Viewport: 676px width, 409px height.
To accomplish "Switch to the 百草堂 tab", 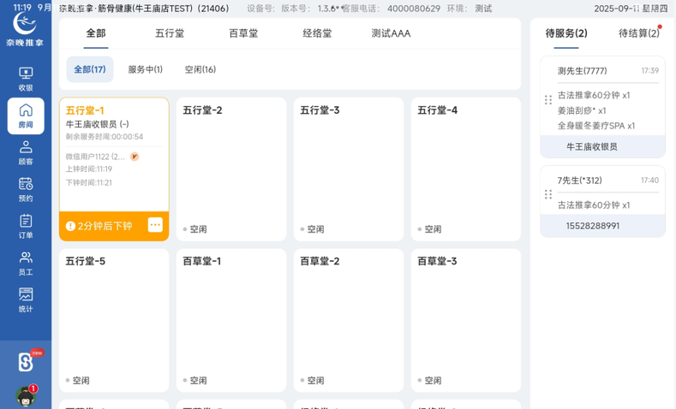I will coord(243,33).
